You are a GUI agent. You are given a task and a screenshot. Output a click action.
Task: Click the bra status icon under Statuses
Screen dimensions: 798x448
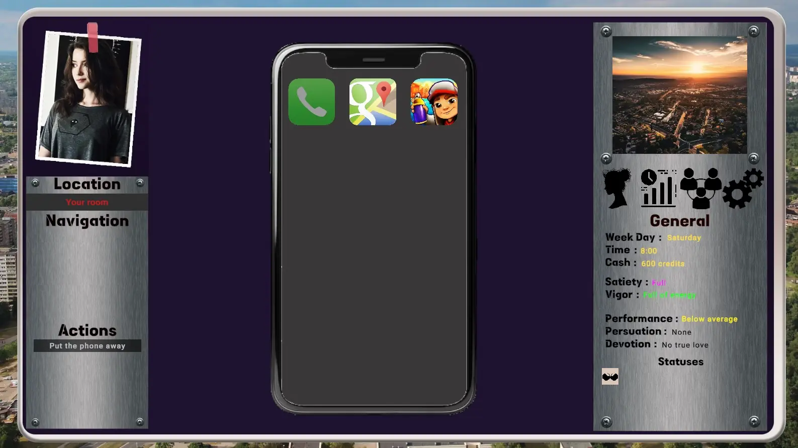[610, 377]
